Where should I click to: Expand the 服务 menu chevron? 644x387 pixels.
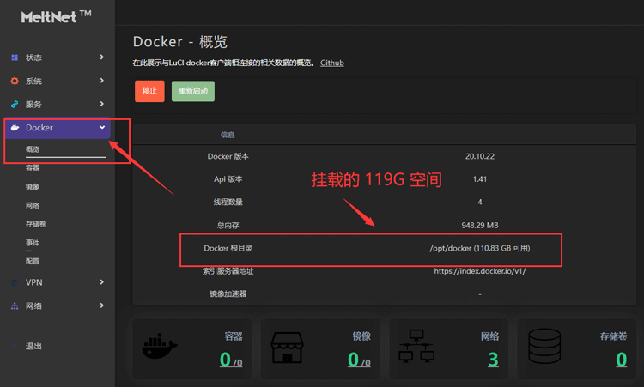tap(102, 104)
